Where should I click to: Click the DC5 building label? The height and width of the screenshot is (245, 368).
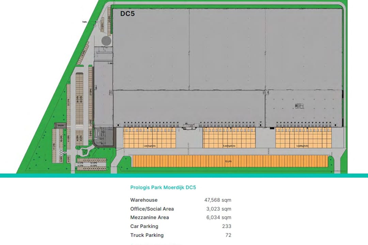126,14
